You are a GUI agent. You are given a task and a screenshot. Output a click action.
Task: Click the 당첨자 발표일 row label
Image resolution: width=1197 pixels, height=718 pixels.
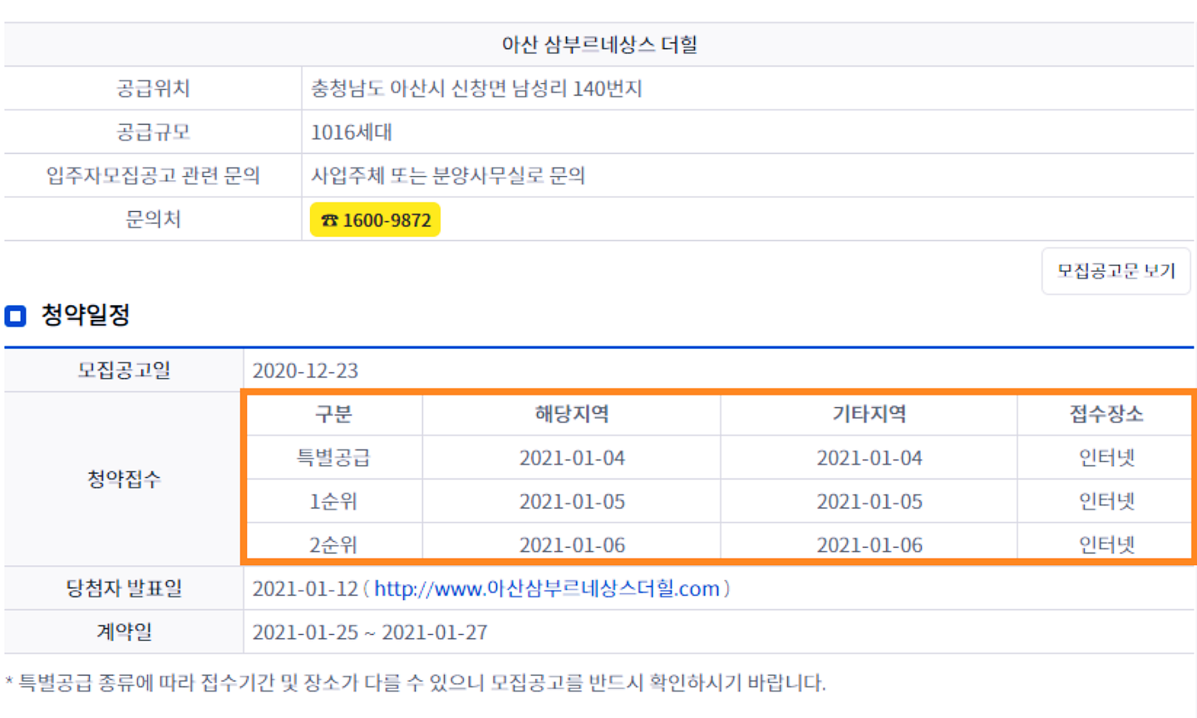pos(124,588)
